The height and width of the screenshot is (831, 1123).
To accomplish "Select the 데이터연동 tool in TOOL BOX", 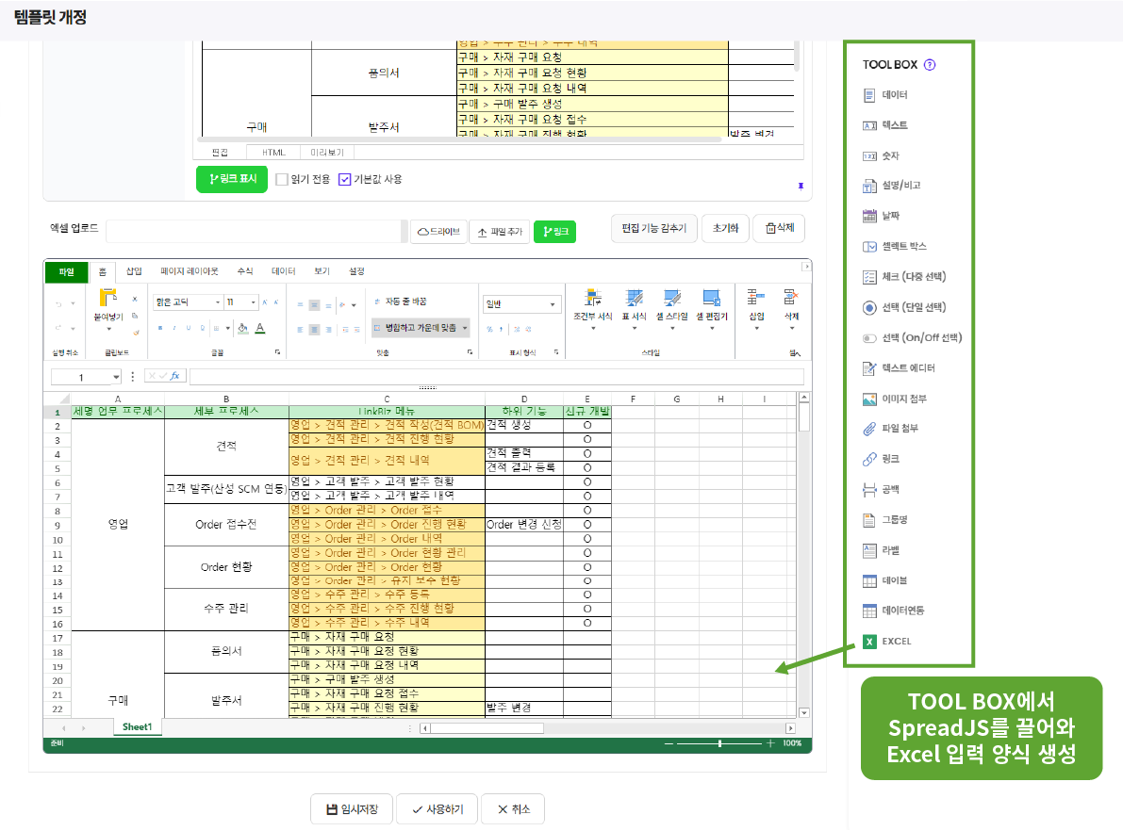I will pyautogui.click(x=894, y=611).
